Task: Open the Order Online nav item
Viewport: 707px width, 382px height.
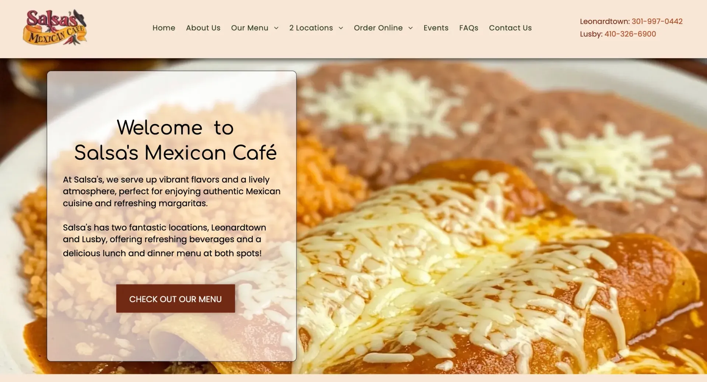Action: (x=378, y=28)
